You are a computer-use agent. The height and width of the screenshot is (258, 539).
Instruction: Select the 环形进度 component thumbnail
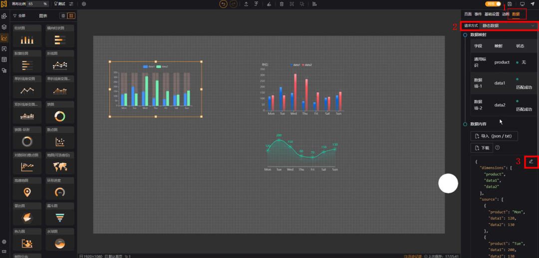click(60, 189)
